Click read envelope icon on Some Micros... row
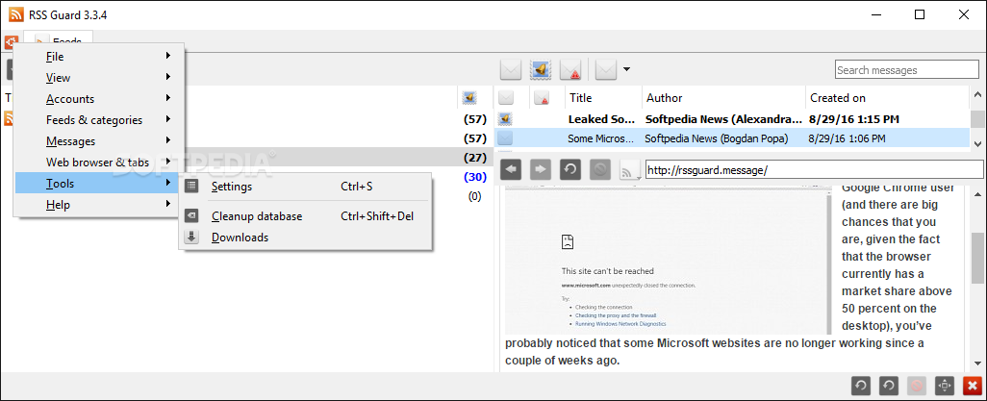 coord(505,138)
